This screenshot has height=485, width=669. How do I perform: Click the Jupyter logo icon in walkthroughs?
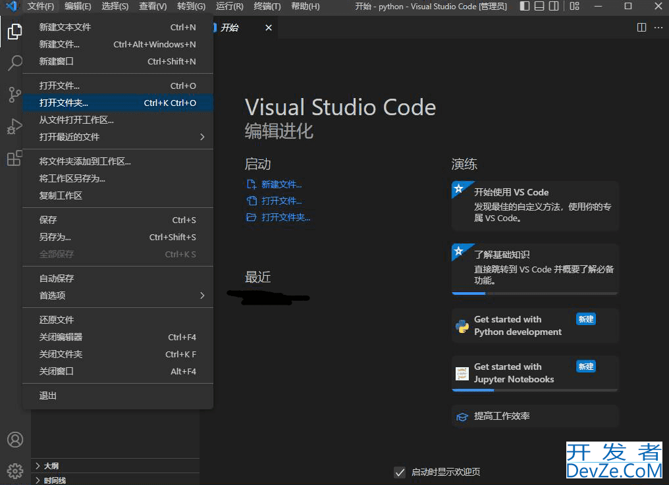click(462, 373)
